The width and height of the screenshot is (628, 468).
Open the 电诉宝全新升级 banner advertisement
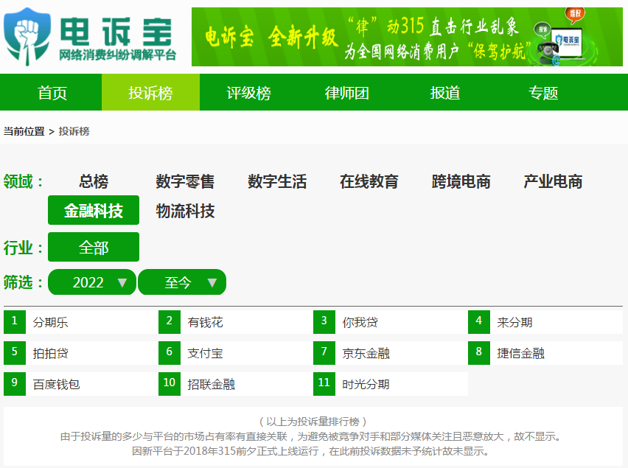pos(407,37)
